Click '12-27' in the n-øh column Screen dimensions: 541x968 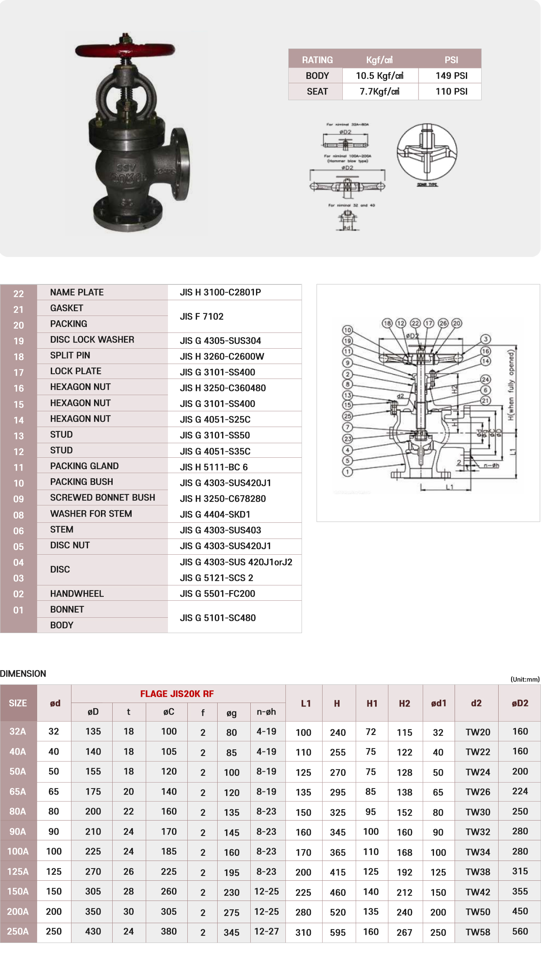click(x=266, y=931)
